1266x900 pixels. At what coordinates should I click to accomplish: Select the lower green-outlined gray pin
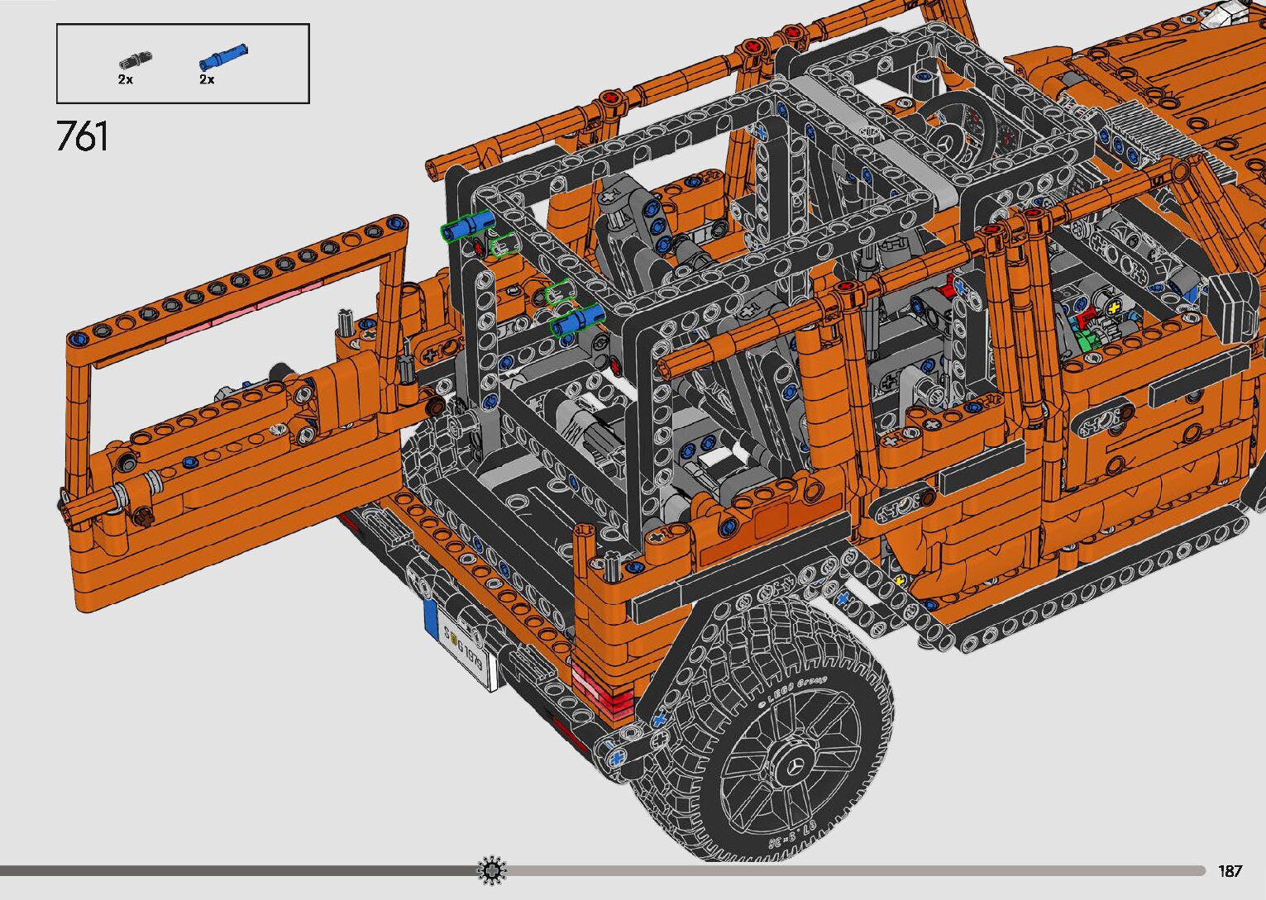[558, 293]
